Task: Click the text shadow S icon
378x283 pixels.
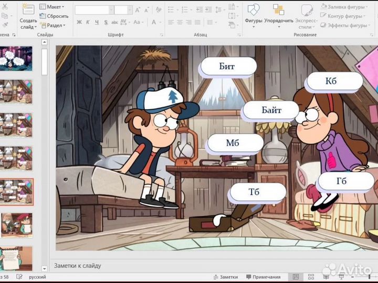Action: (107, 22)
